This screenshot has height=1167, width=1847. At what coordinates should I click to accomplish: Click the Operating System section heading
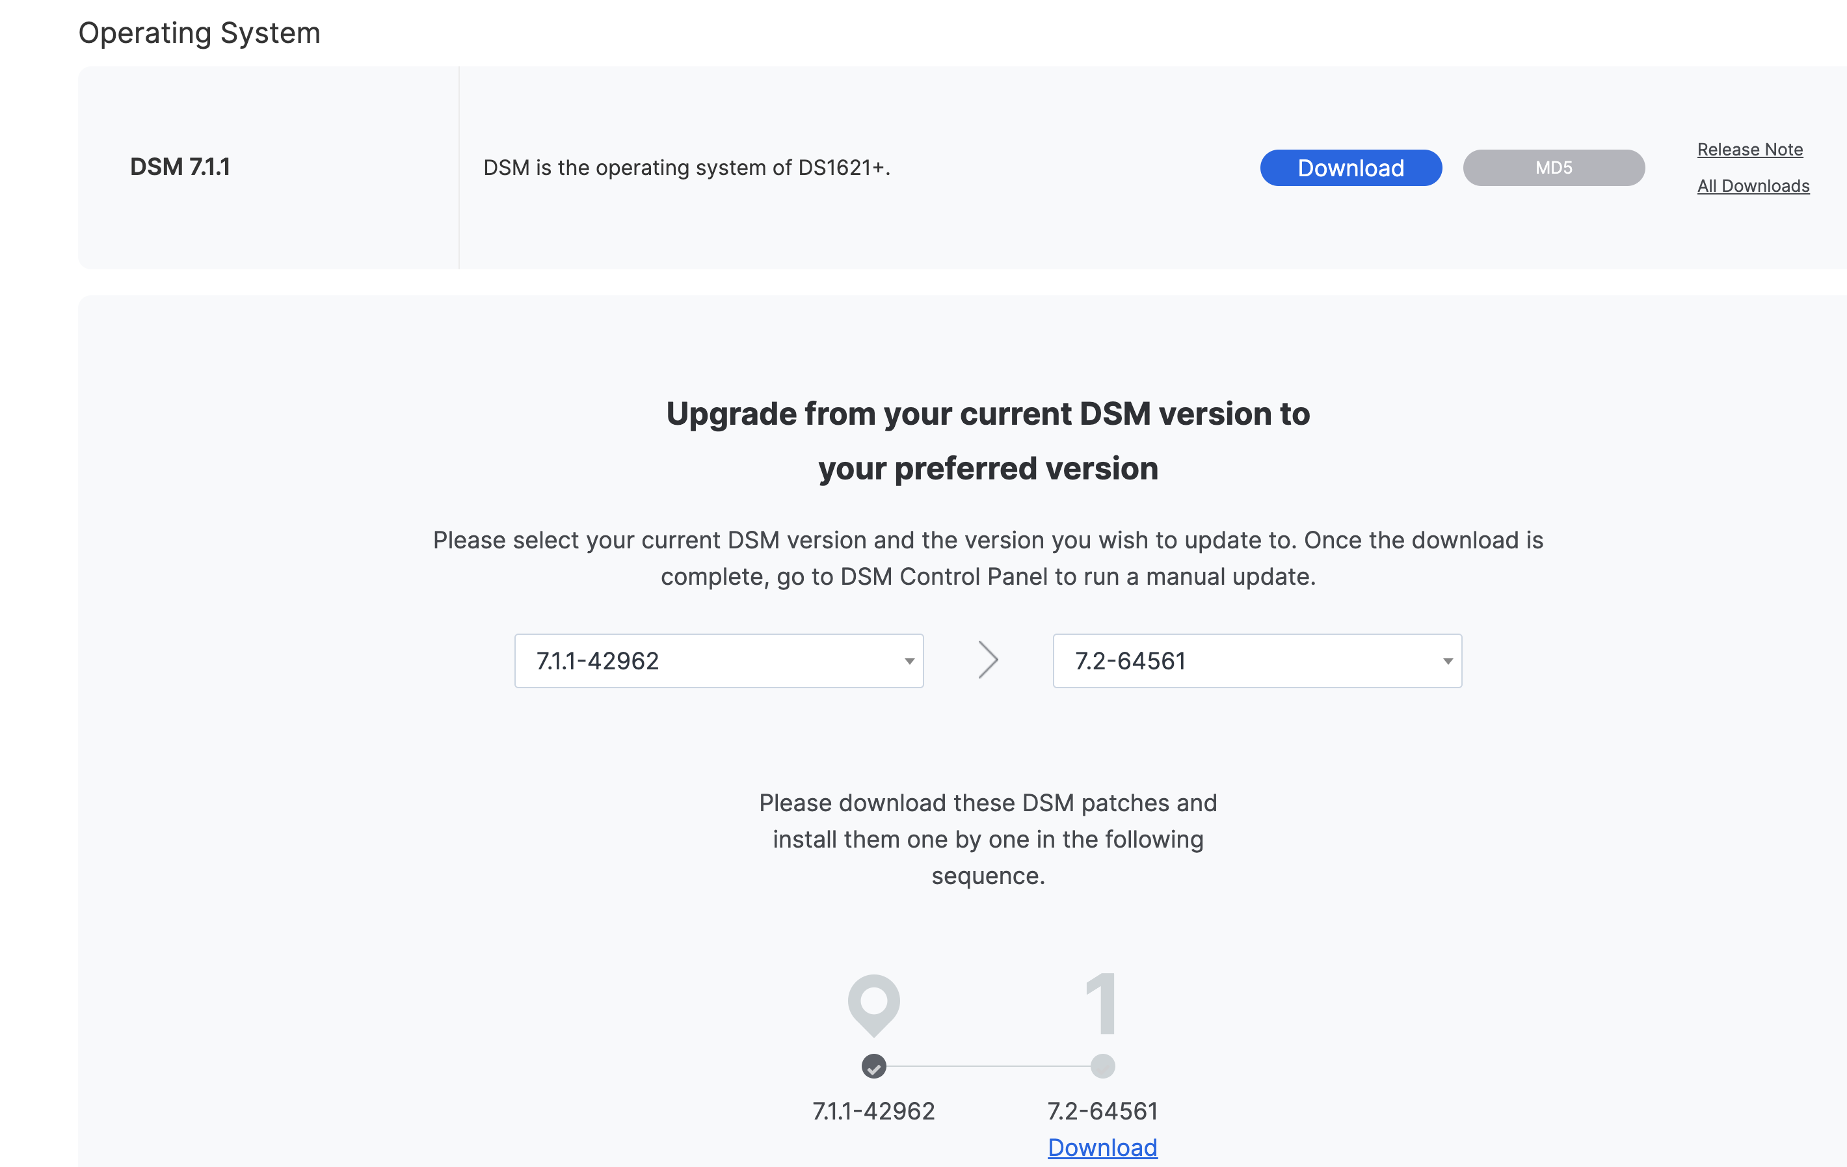click(200, 33)
